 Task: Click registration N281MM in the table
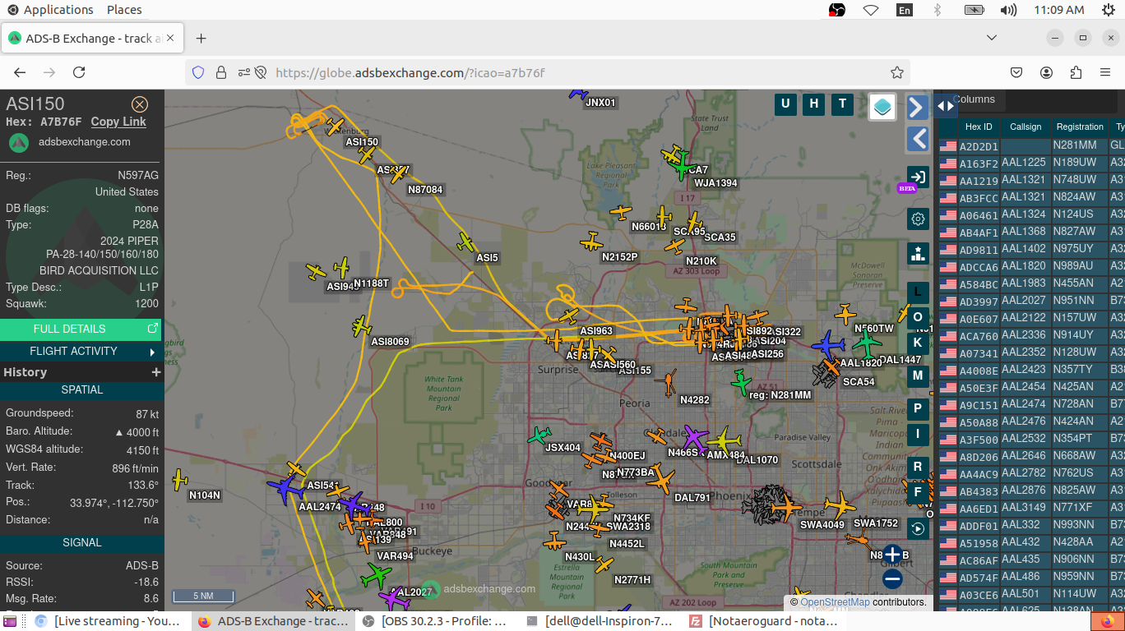1075,145
